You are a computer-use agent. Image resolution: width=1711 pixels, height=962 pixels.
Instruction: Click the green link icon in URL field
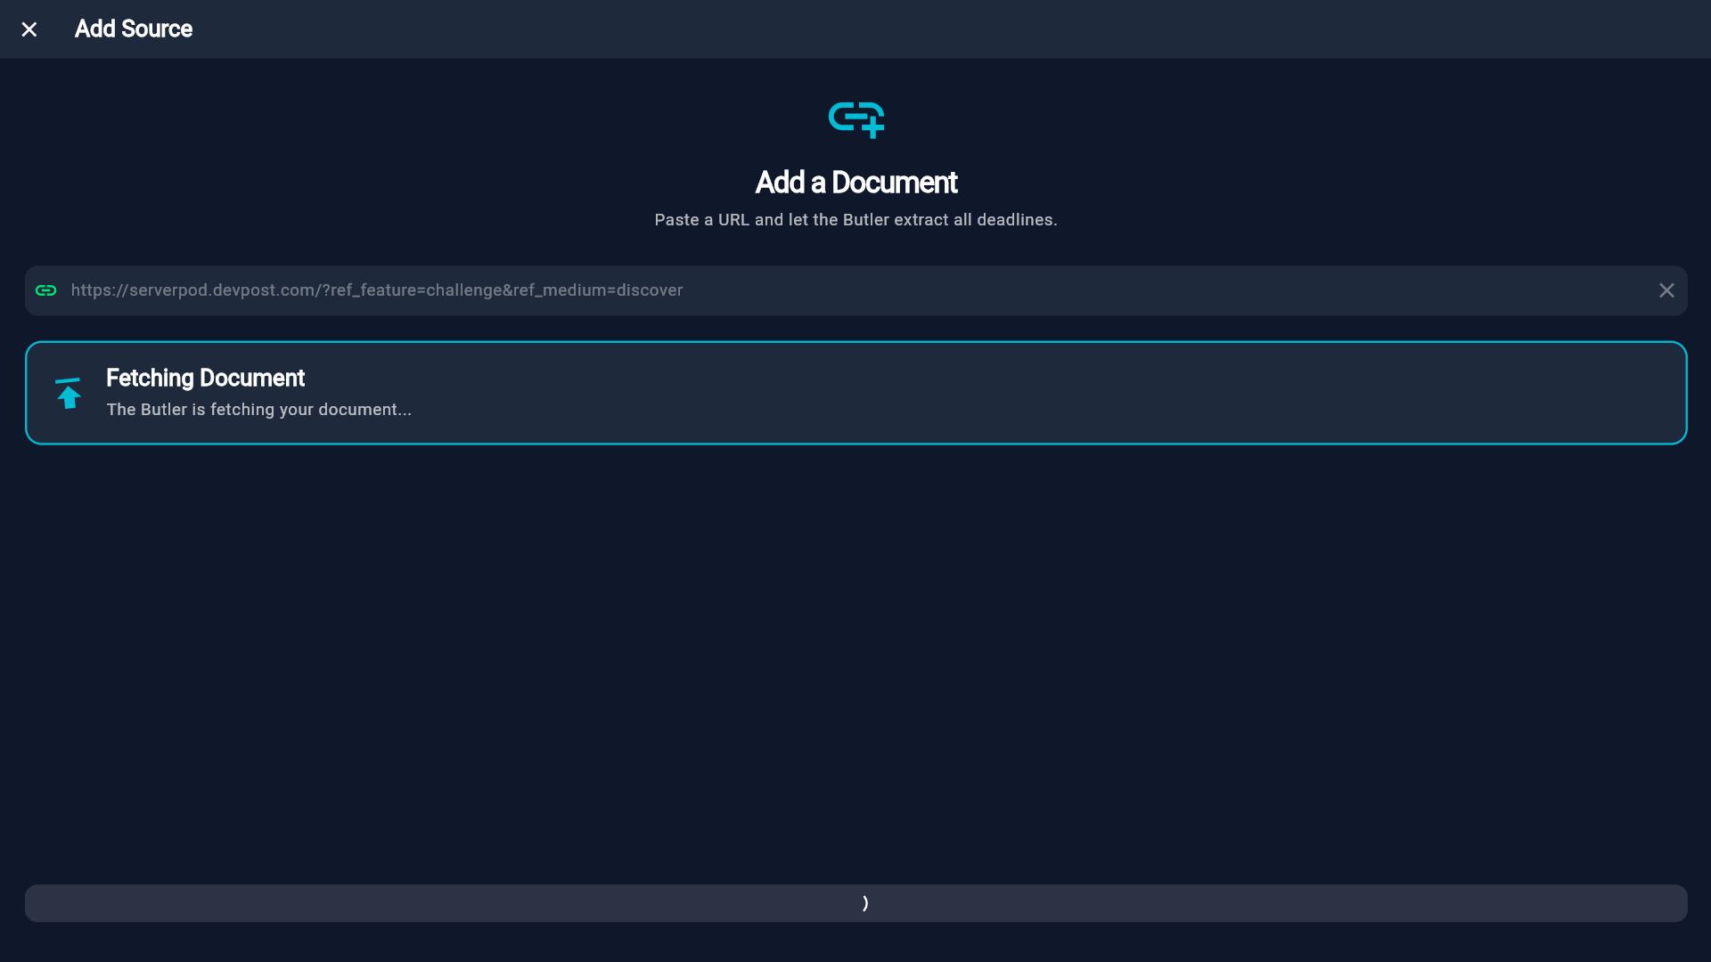point(45,290)
